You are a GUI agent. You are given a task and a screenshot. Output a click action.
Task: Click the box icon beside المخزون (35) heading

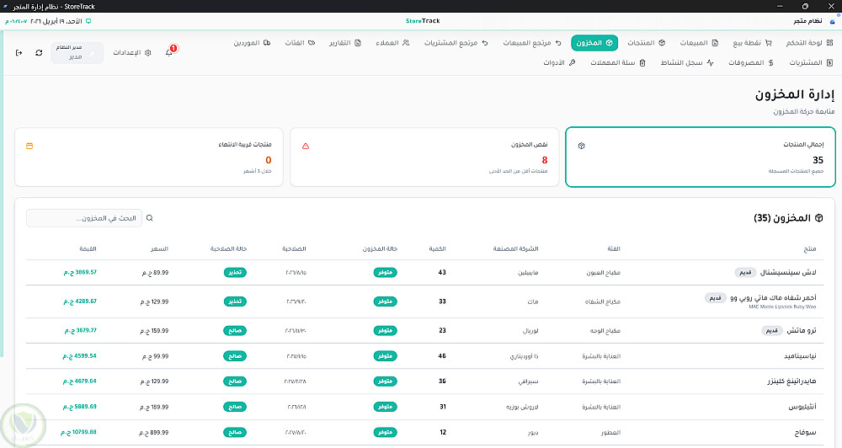(819, 218)
